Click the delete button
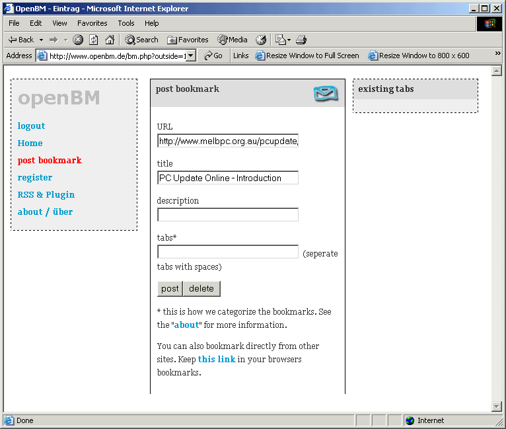Viewport: 506px width, 429px height. (201, 289)
